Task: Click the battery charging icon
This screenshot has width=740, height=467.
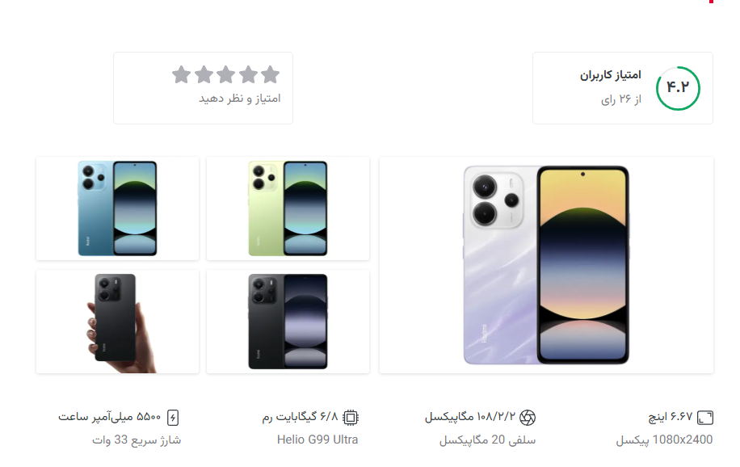Action: click(x=173, y=418)
